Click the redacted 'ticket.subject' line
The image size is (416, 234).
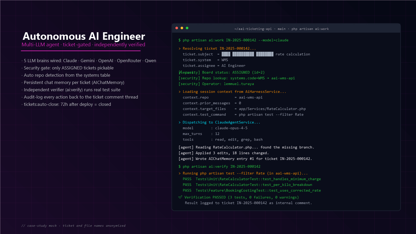(246, 54)
